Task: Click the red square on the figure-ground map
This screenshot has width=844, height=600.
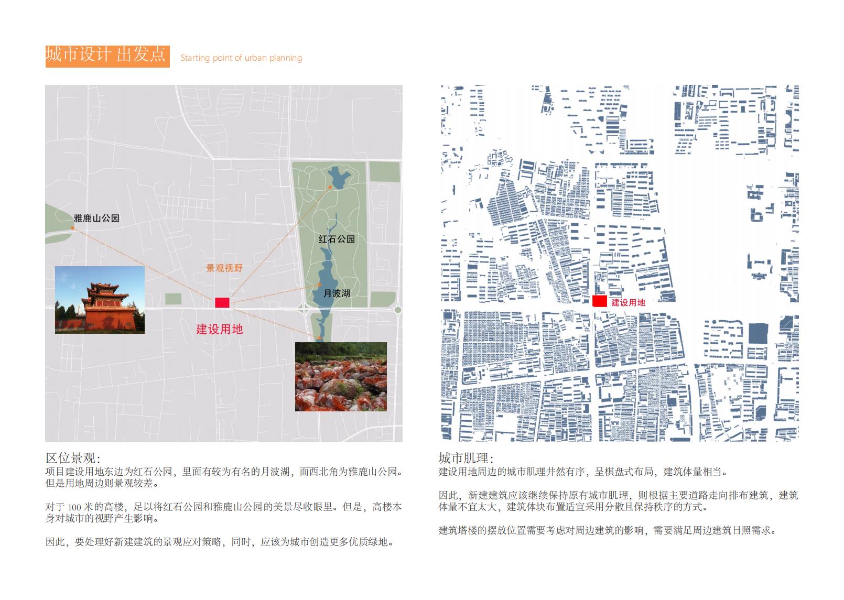Action: pyautogui.click(x=599, y=301)
